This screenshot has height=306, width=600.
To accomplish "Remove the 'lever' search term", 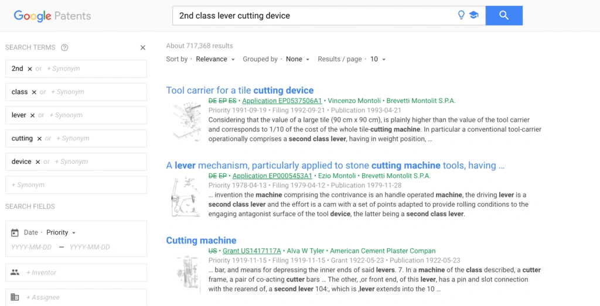I will [33, 115].
